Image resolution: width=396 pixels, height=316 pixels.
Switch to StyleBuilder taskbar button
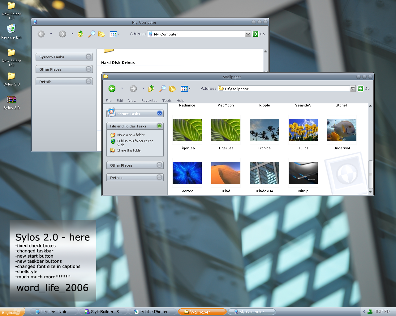(x=104, y=312)
